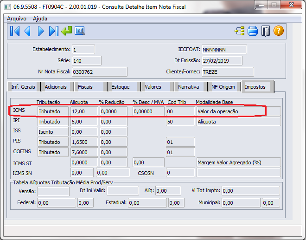Click ICMS Tributação field

pos(53,111)
